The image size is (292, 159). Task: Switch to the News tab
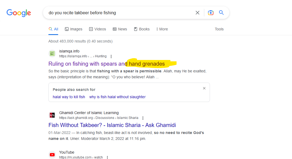coord(120,29)
